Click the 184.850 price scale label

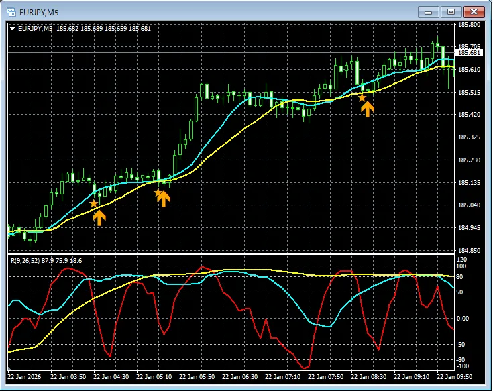(x=468, y=250)
